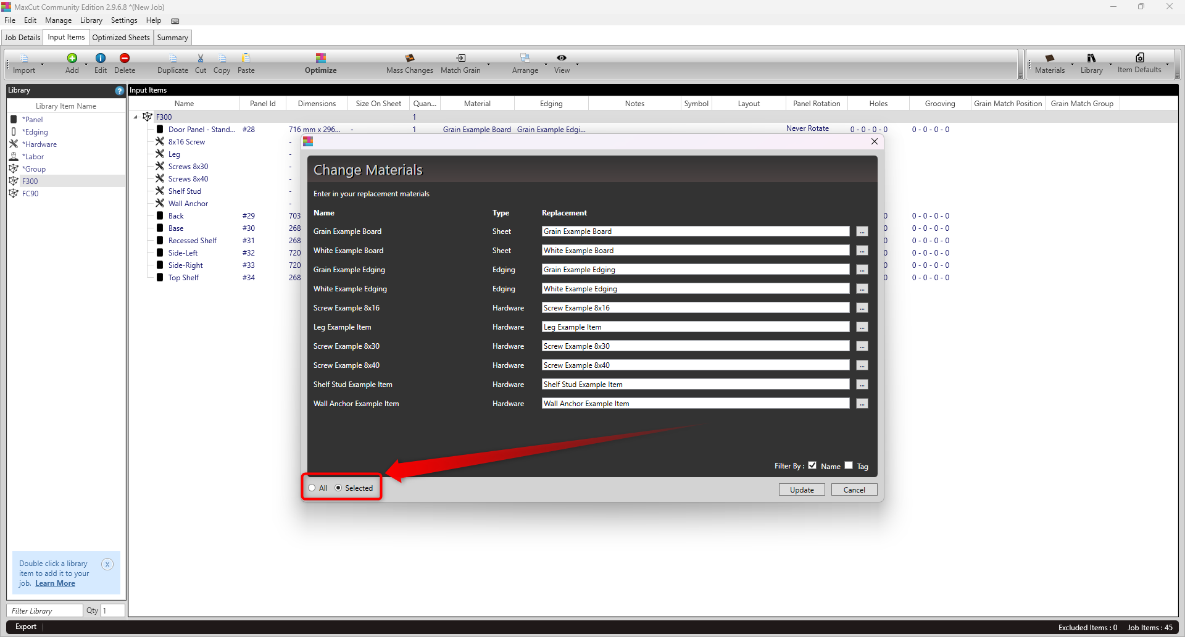Open the Settings menu

click(124, 20)
